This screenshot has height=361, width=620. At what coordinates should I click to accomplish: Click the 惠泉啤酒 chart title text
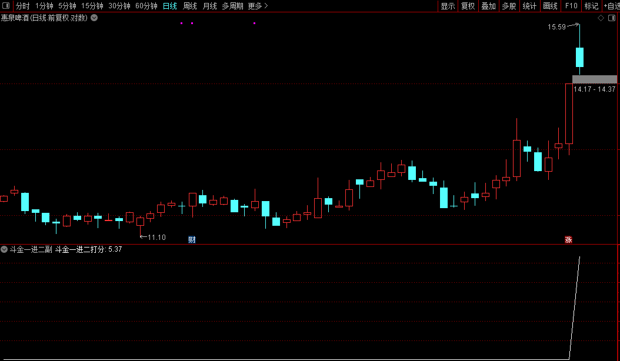(x=44, y=18)
